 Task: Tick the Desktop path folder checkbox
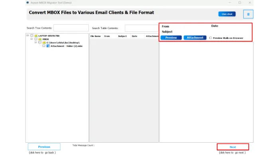click(x=40, y=43)
